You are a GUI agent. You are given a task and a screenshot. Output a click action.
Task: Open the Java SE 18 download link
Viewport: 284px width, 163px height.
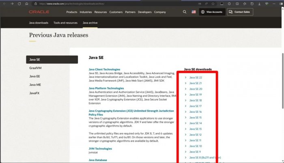click(196, 100)
